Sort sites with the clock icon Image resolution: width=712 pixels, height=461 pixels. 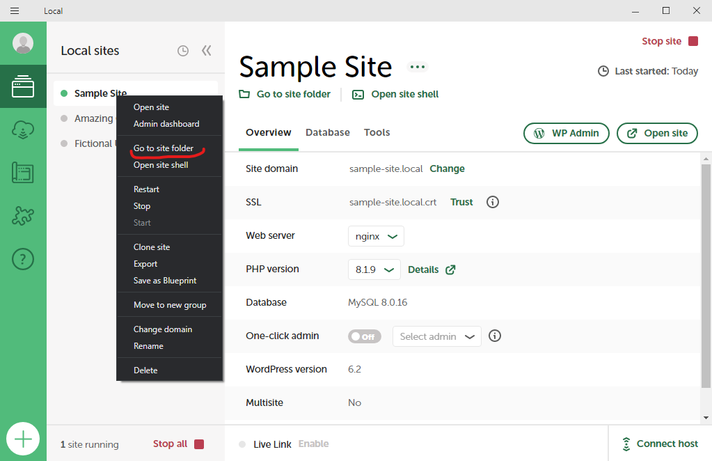click(x=183, y=50)
